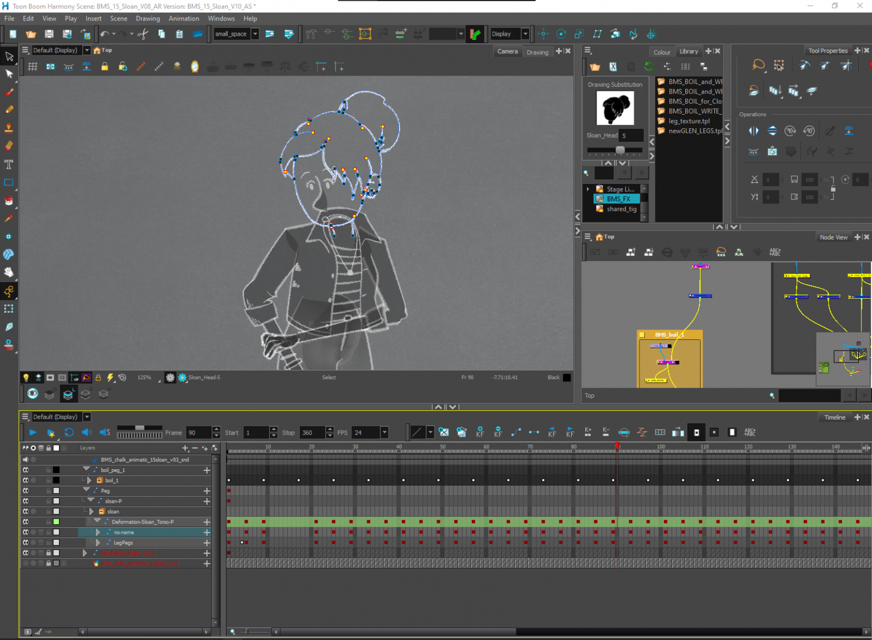Image resolution: width=872 pixels, height=640 pixels.
Task: Click the Drawing Substitution slider handle
Action: [620, 150]
